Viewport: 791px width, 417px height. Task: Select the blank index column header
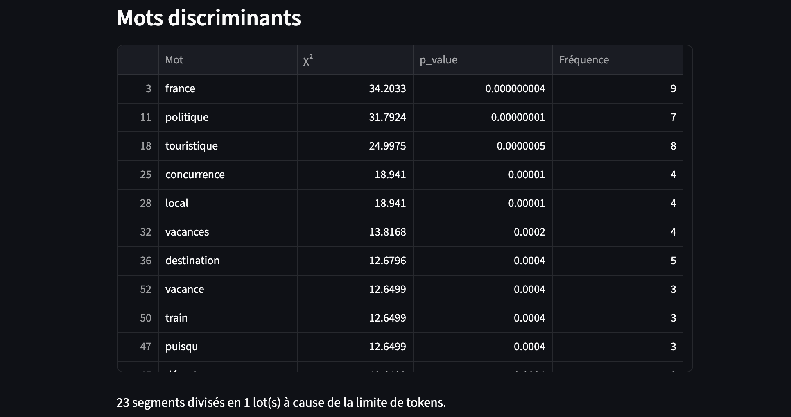(x=138, y=60)
